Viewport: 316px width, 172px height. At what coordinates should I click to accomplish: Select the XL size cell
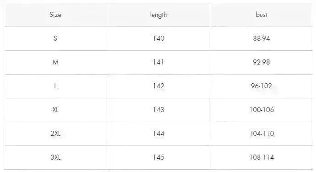point(55,110)
